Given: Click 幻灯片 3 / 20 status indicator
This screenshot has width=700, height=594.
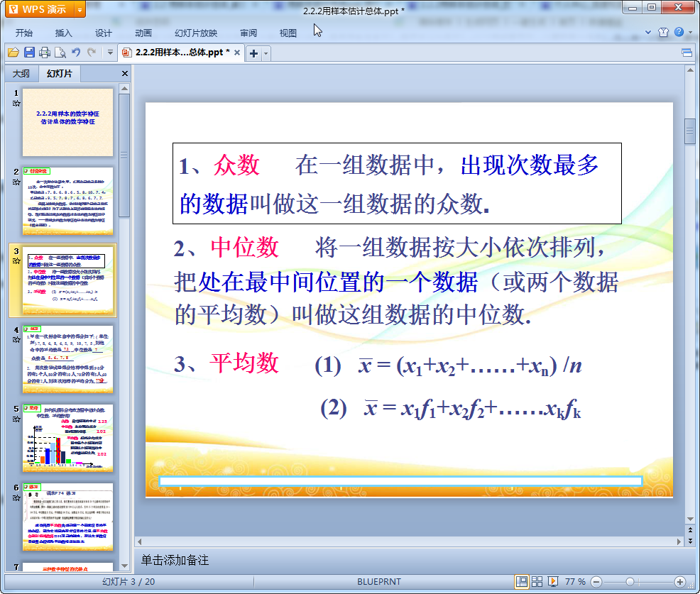Looking at the screenshot, I should [128, 581].
